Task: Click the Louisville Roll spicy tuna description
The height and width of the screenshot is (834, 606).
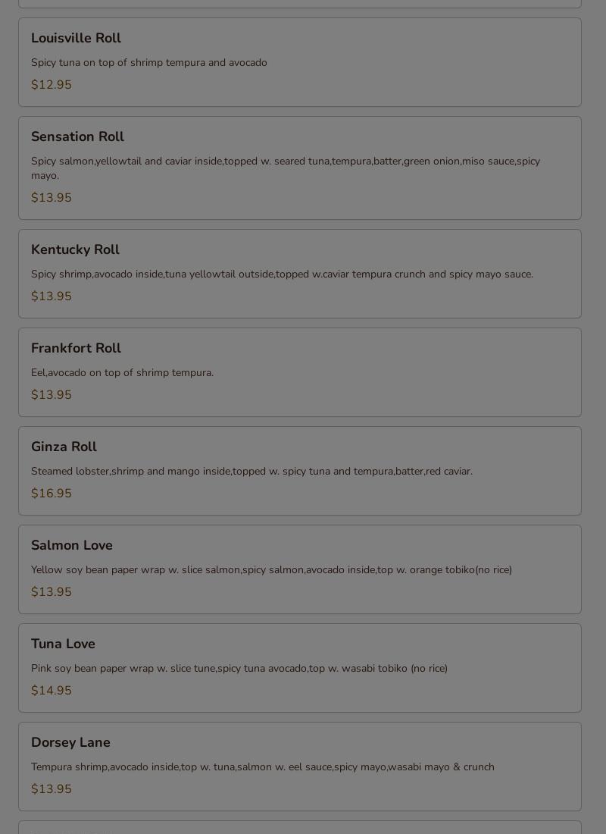Action: click(149, 63)
